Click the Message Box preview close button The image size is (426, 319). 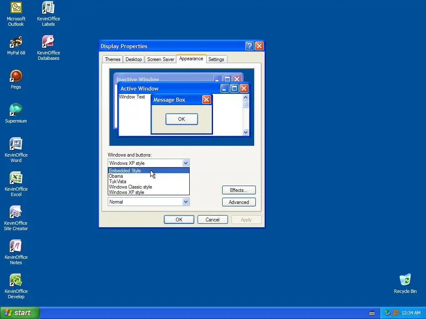coord(206,100)
